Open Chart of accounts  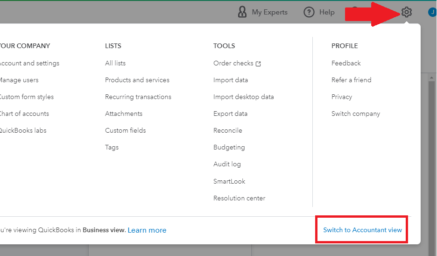tap(23, 114)
